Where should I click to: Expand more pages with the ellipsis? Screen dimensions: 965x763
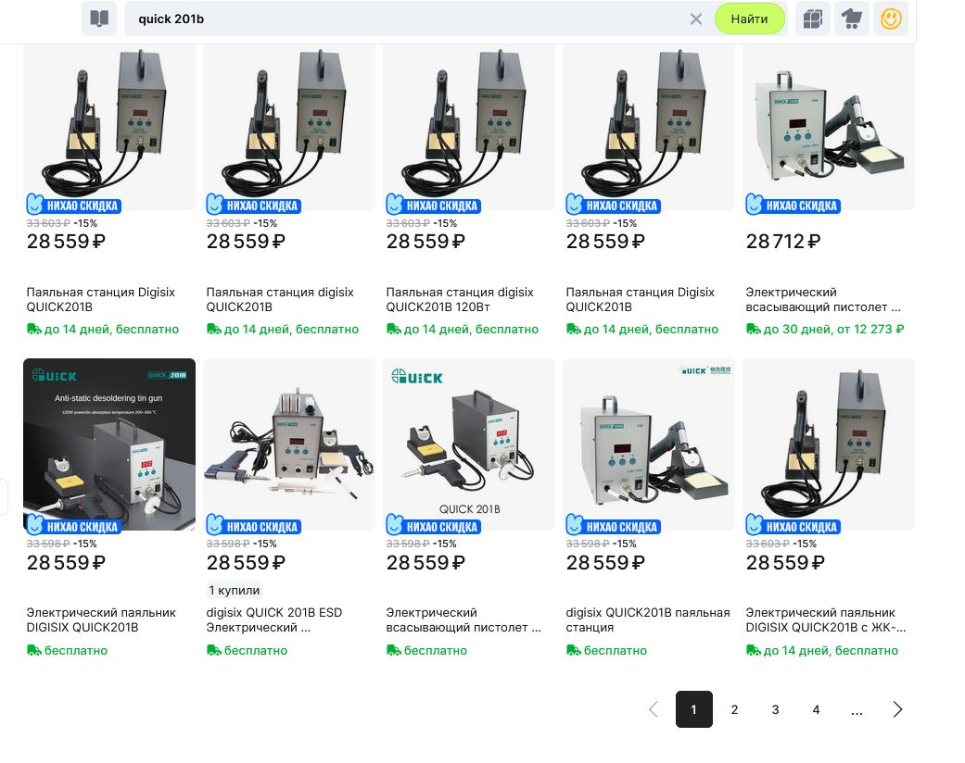coord(857,709)
